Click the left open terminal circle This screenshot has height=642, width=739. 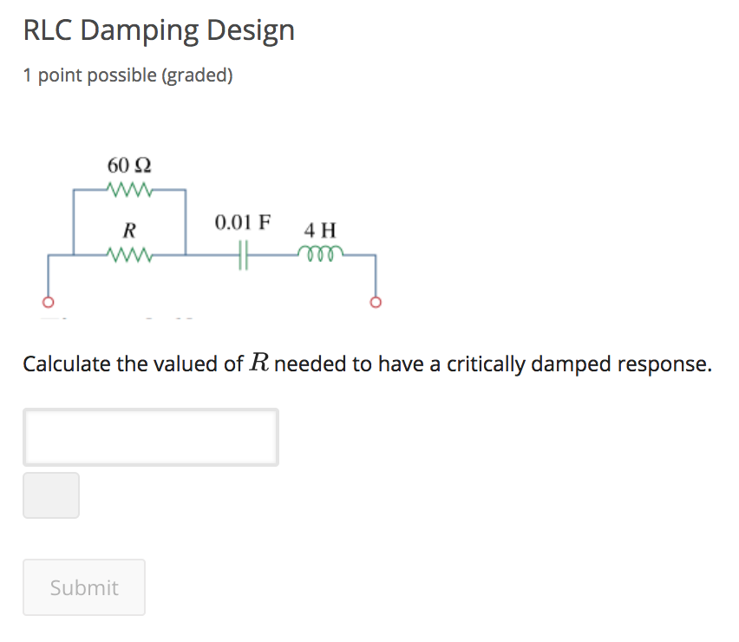[x=49, y=300]
